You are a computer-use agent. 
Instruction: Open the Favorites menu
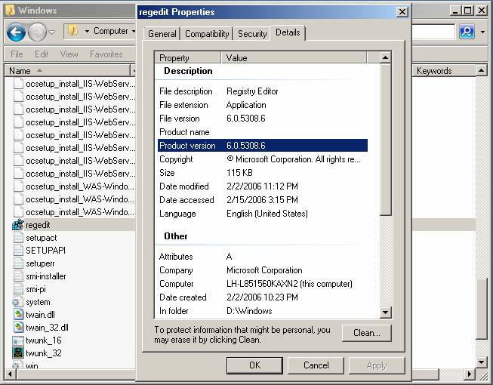pyautogui.click(x=106, y=54)
